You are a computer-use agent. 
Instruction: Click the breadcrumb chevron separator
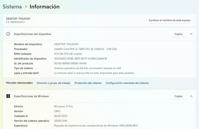tap(26, 7)
